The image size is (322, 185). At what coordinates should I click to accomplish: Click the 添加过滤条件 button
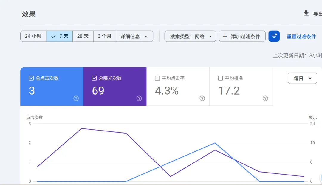pos(242,36)
